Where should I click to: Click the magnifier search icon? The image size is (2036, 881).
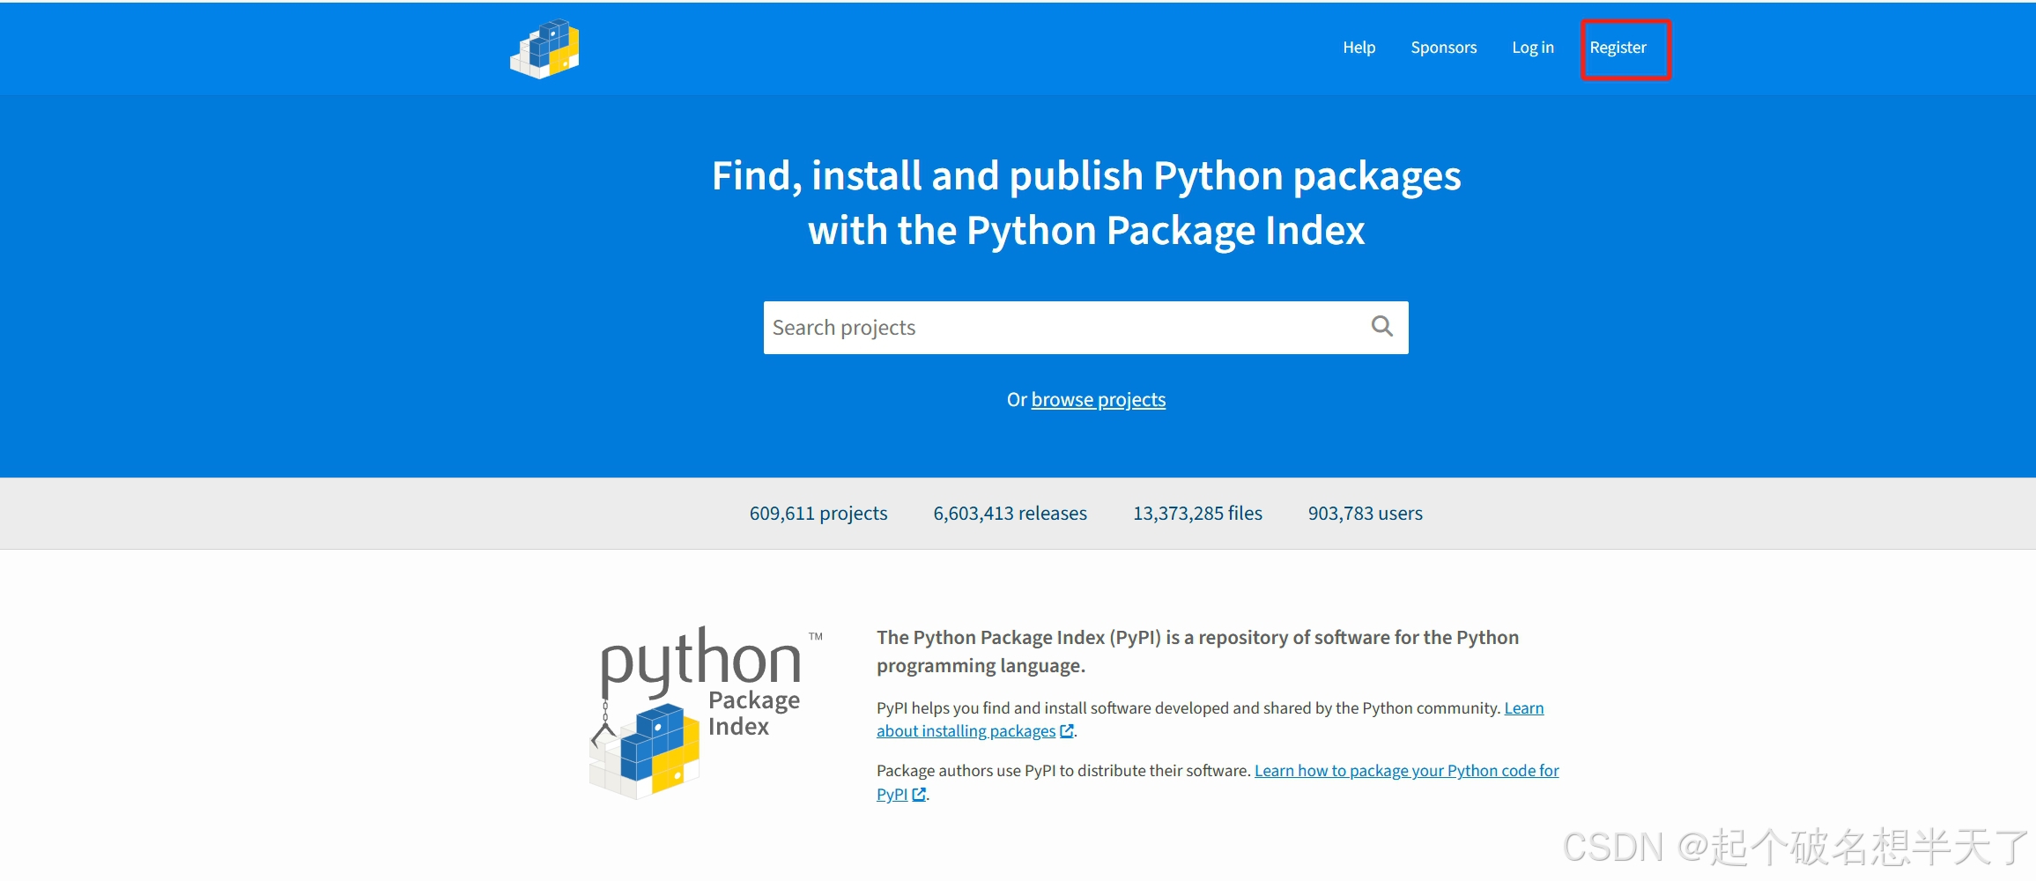[1381, 327]
